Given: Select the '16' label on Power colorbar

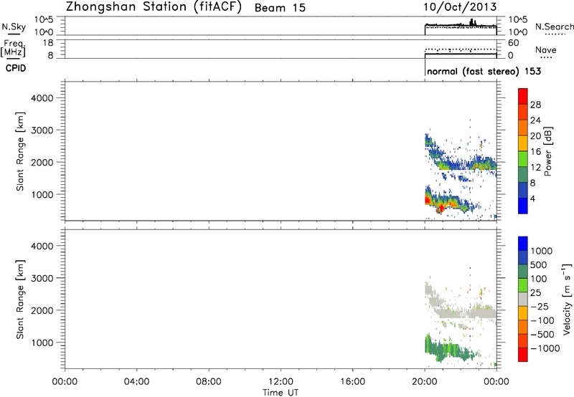Looking at the screenshot, I should [x=535, y=152].
